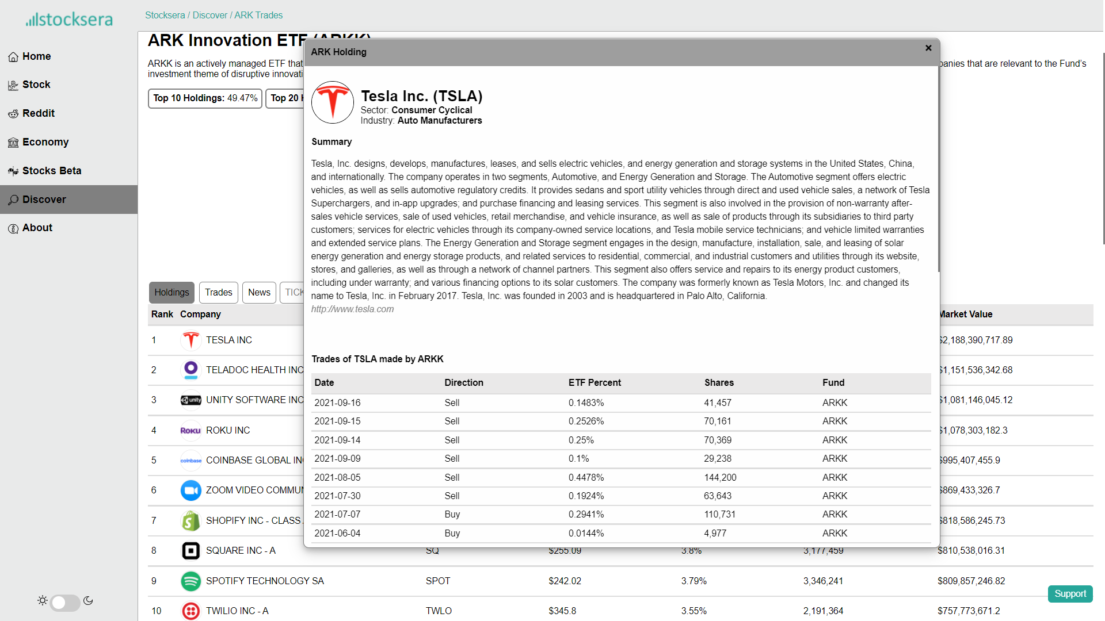This screenshot has height=621, width=1105.
Task: Click the Home house icon in sidebar
Action: click(13, 57)
